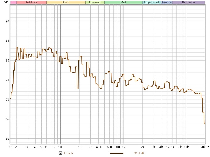Select the Presence frequency band label
This screenshot has width=210, height=157.
tap(167, 2)
